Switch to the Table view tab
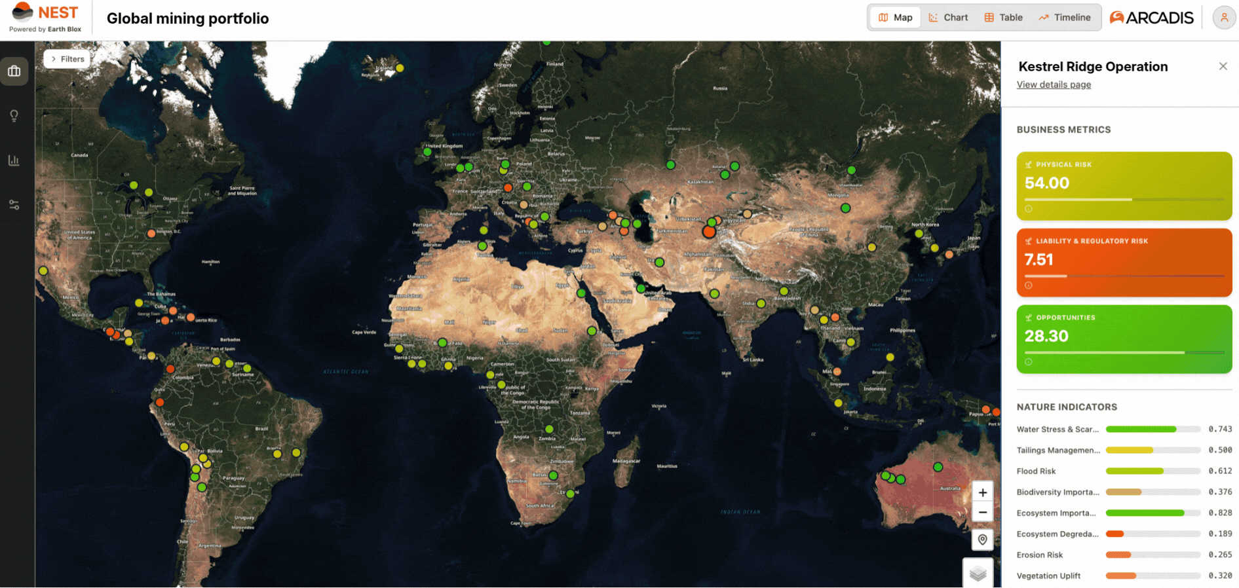 point(1003,18)
